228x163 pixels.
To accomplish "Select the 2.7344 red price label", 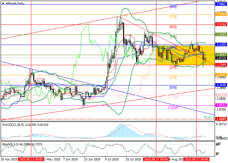I will 221,65.
